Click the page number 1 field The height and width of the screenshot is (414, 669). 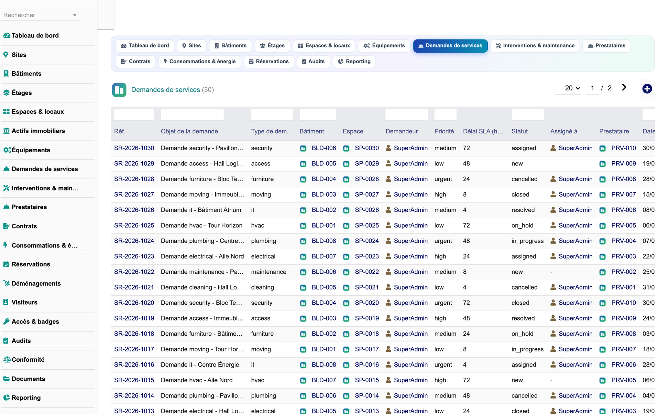tap(592, 88)
